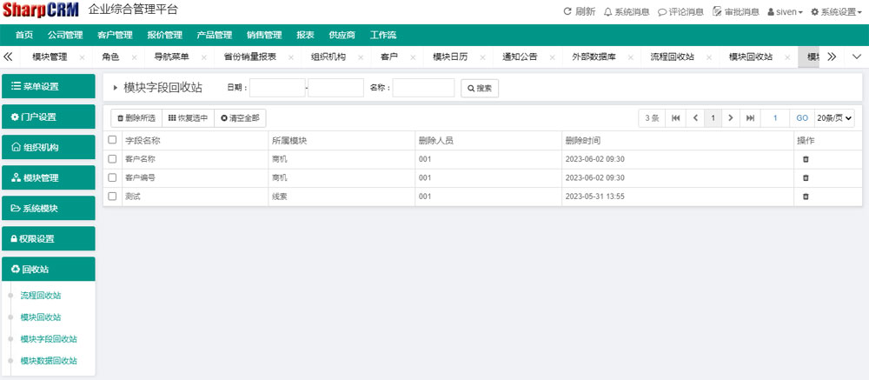Go to the last page of results
869x380 pixels.
click(750, 117)
